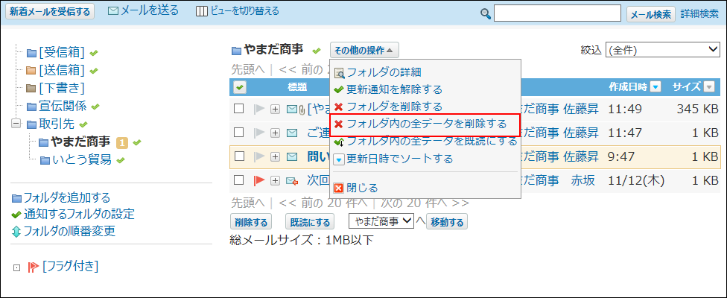The image size is (727, 298).
Task: Click the 移動する button
Action: point(447,223)
